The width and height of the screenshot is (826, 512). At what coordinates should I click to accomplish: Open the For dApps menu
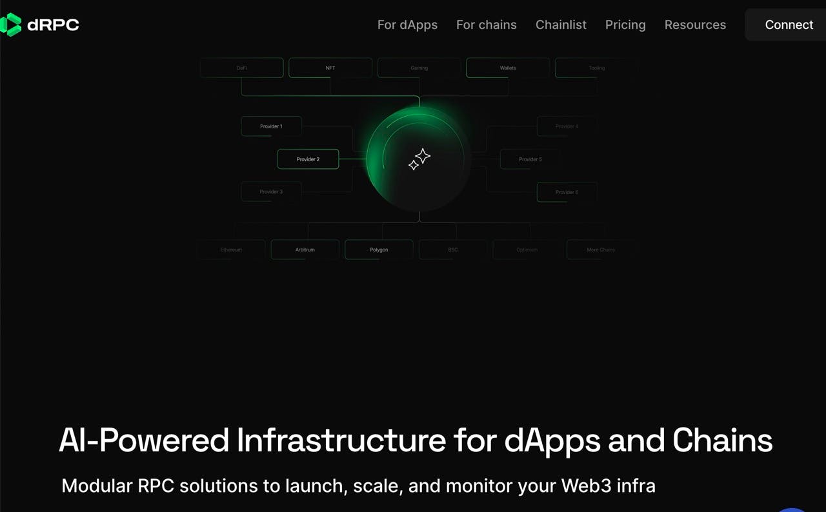point(407,25)
